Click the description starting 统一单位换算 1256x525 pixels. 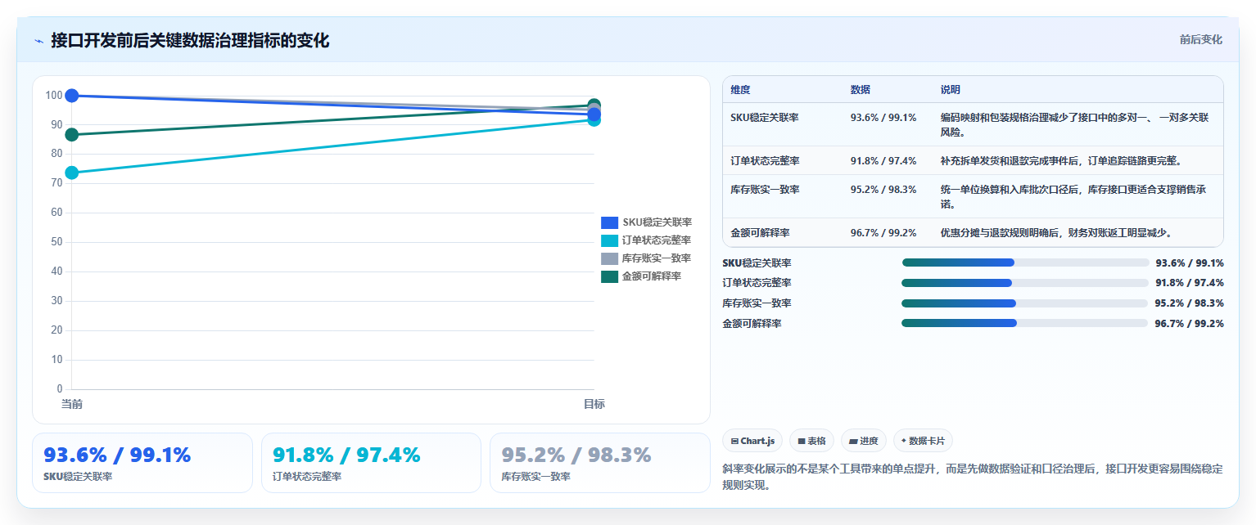tap(1073, 196)
